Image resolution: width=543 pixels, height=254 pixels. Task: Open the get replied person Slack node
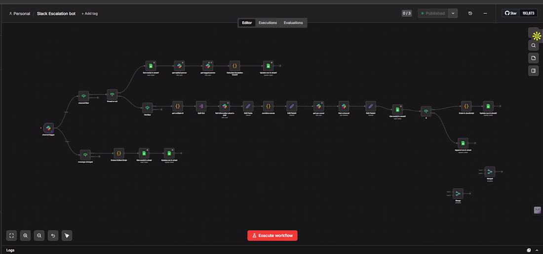[179, 66]
